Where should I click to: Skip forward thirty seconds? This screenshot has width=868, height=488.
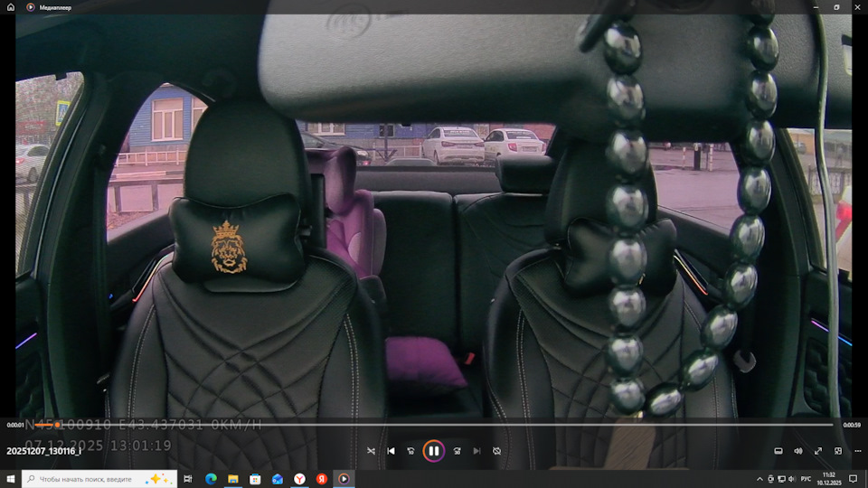[458, 451]
